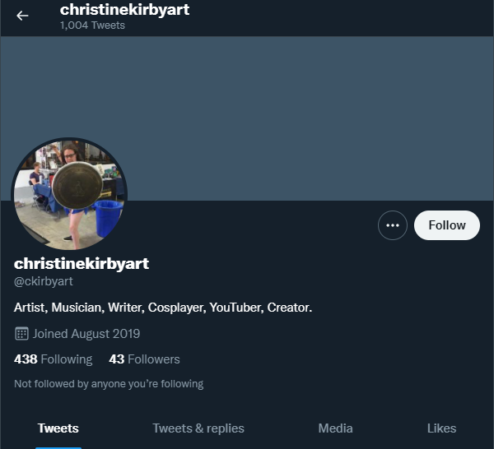This screenshot has height=449, width=494.
Task: Open the three-dot more options menu
Action: click(392, 225)
